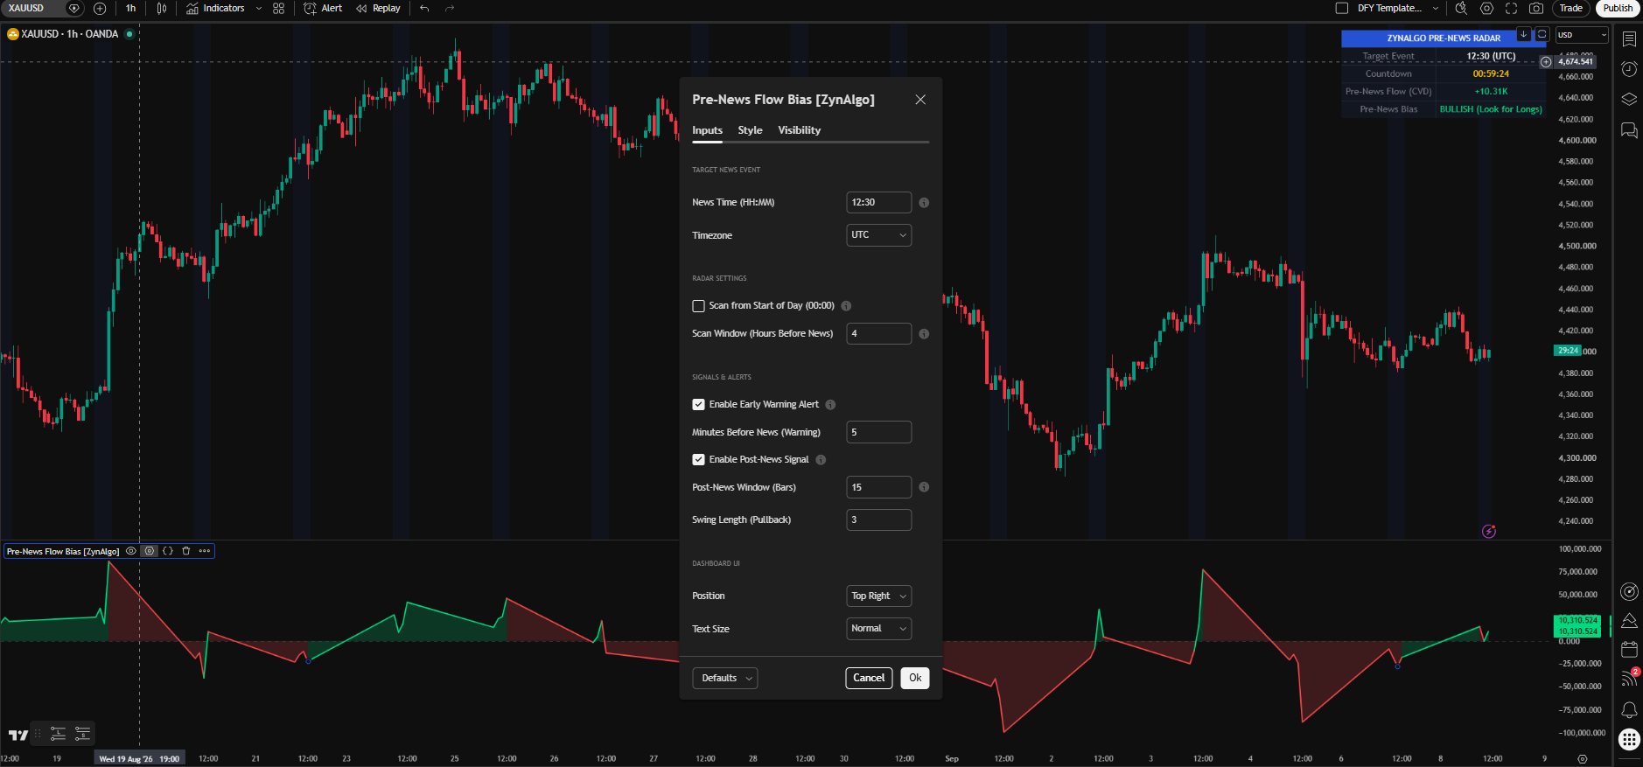Click the redo arrow icon
This screenshot has height=767, width=1643.
[450, 9]
